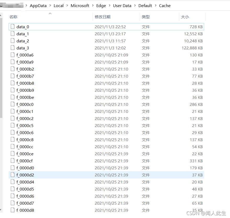
Task: Select the file name f_0000d6
Action: [x=25, y=196]
